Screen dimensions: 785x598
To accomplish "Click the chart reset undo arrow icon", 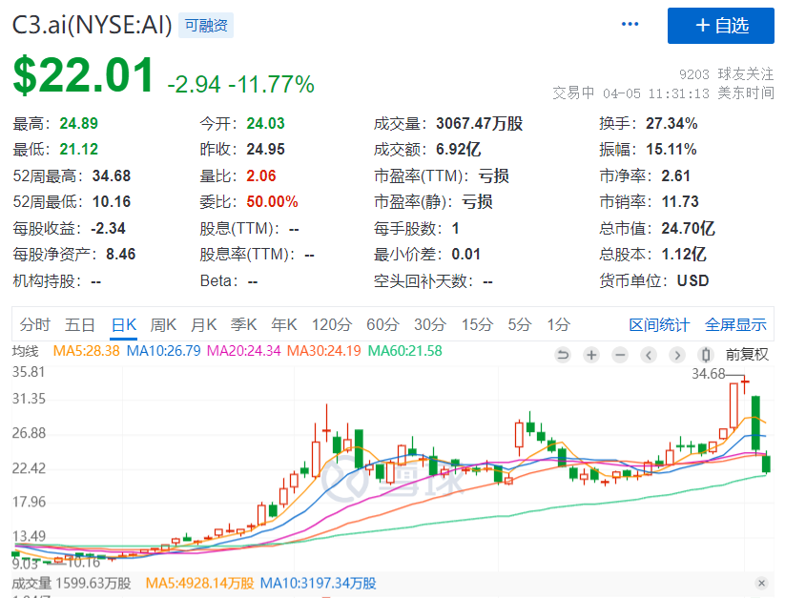I will pos(563,356).
